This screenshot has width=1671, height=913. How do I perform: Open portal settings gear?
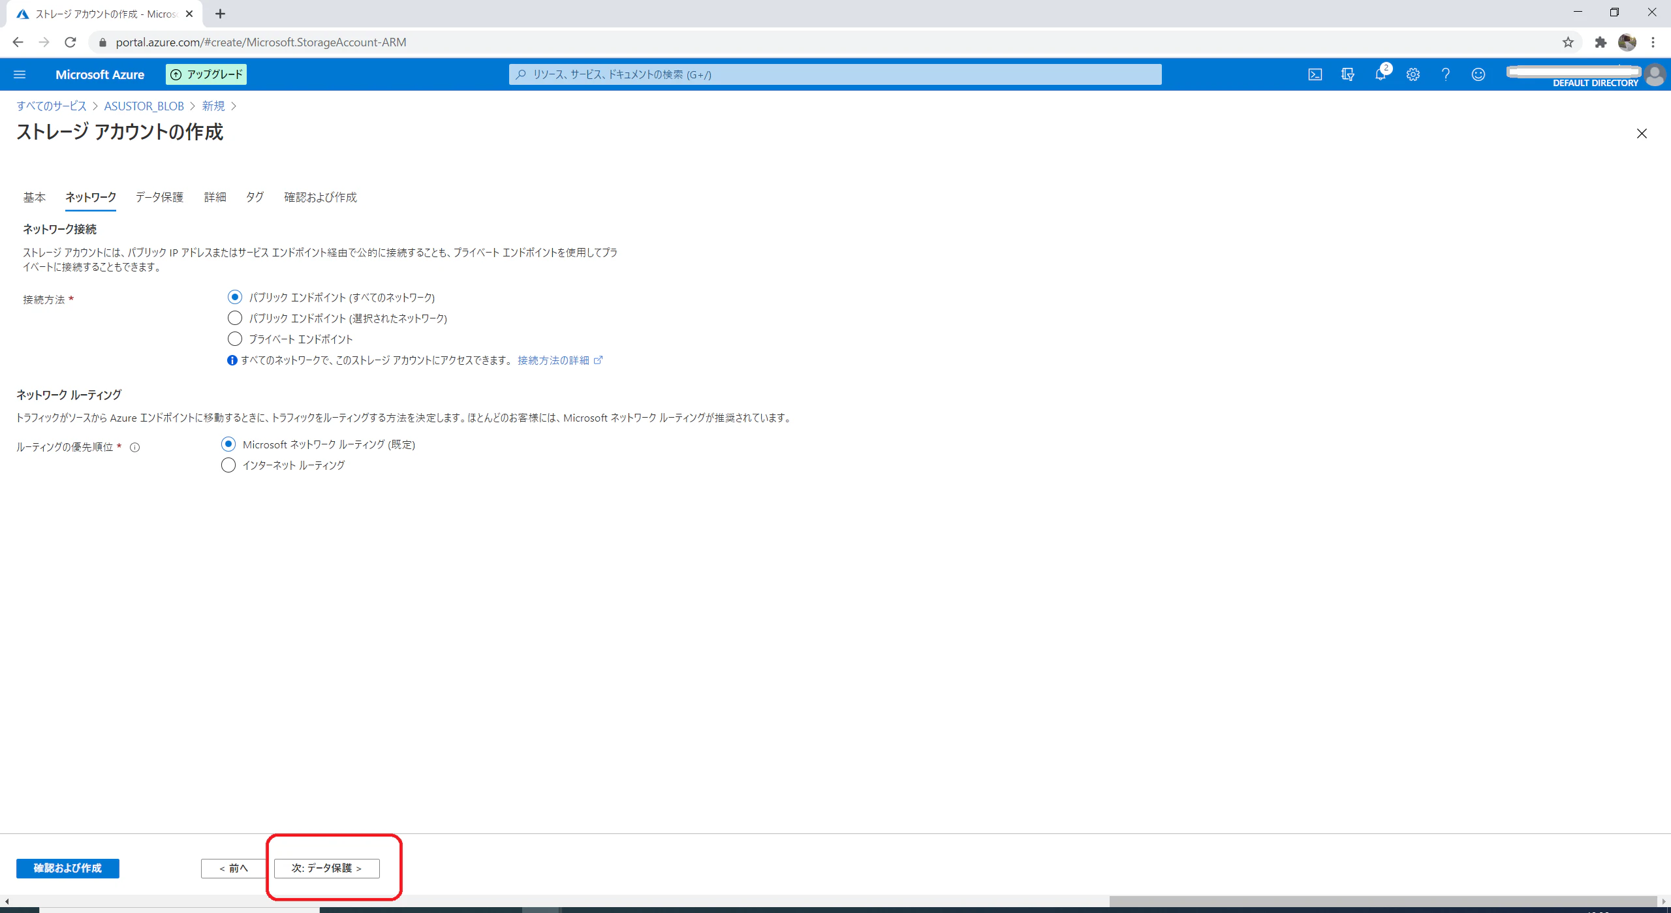click(x=1413, y=74)
